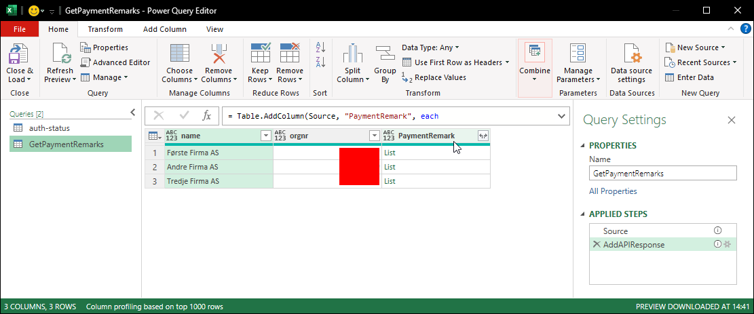Select the Source applied step
The image size is (754, 314).
tap(662, 231)
